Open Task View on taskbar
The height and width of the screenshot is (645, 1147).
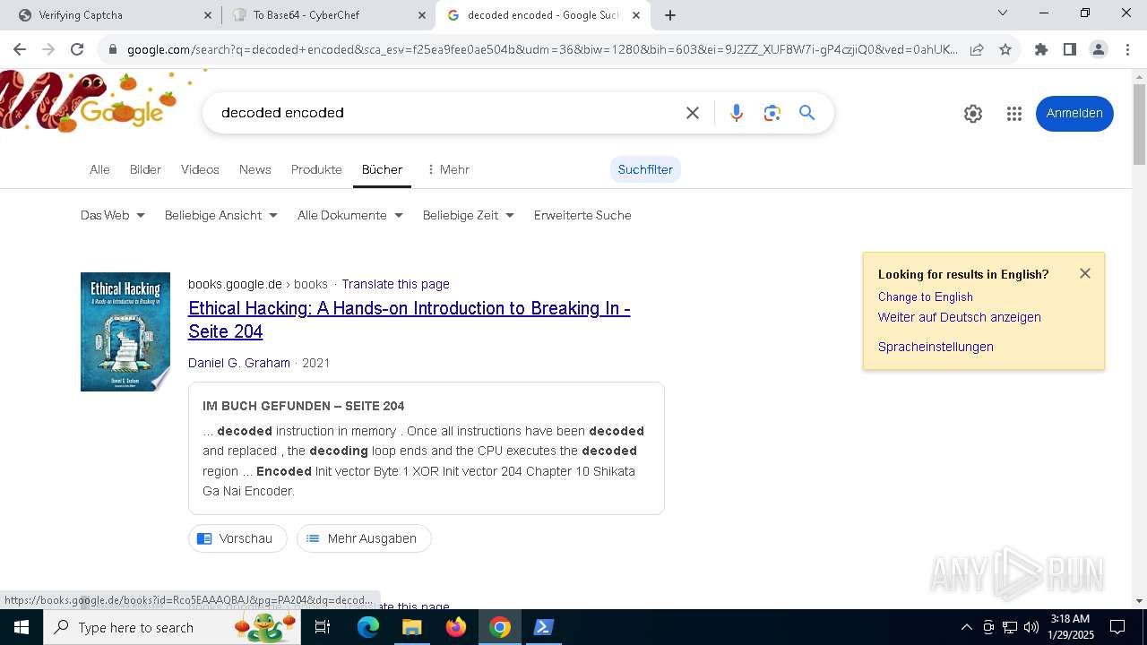323,627
